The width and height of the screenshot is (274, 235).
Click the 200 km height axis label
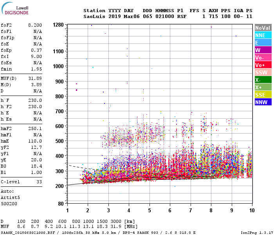(59, 186)
